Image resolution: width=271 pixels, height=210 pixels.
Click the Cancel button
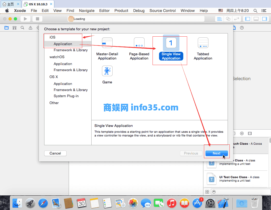click(55, 153)
